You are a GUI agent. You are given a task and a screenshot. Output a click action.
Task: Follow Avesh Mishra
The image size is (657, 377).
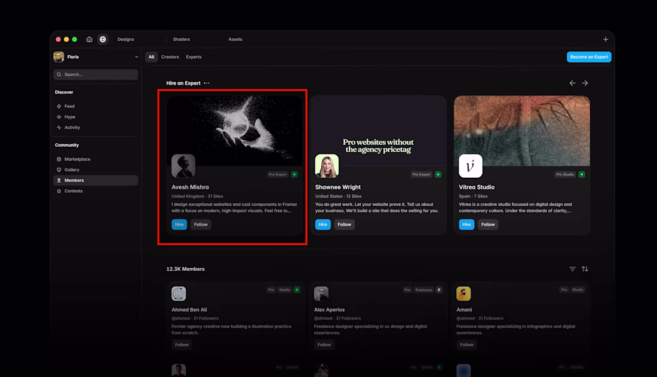[201, 224]
